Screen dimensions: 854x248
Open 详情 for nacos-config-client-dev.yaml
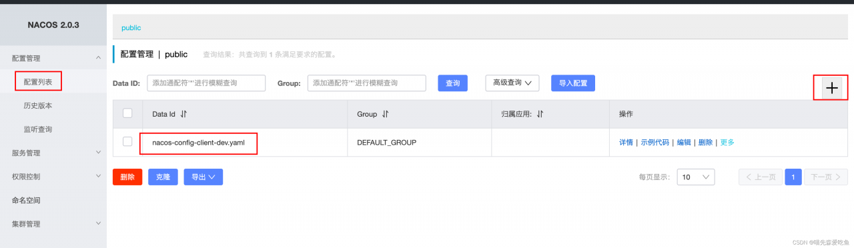click(626, 142)
